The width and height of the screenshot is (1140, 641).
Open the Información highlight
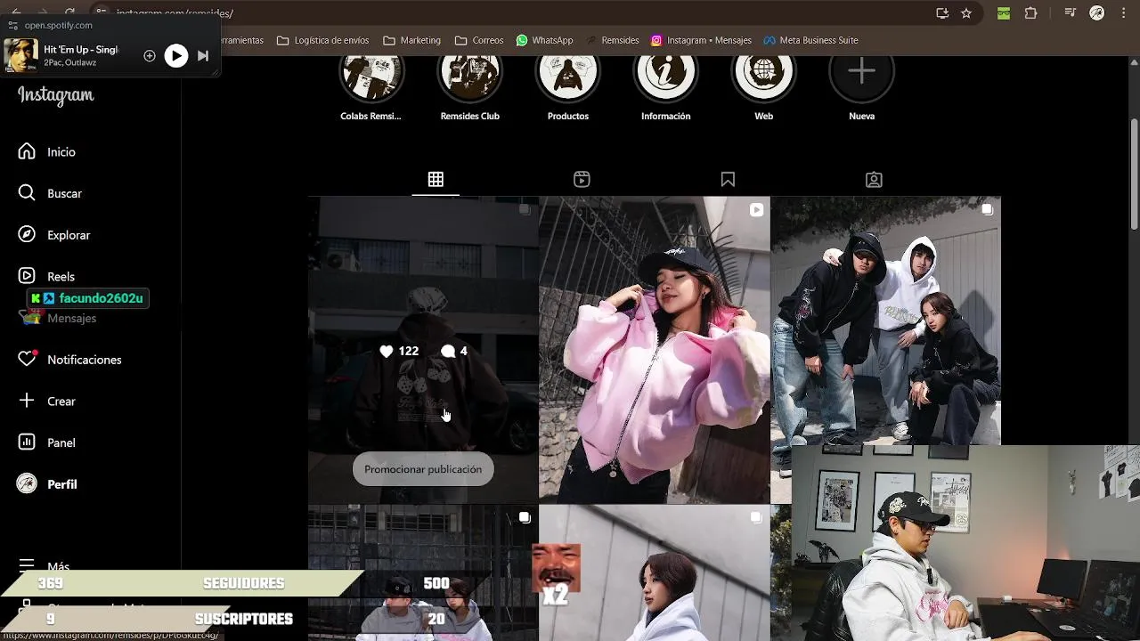tap(665, 87)
